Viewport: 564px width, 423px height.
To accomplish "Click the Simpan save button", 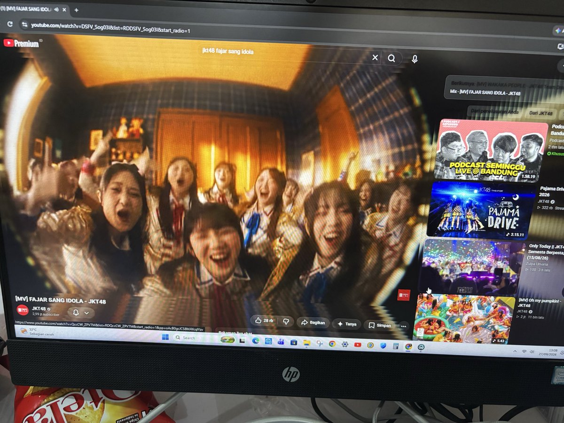I will point(380,325).
